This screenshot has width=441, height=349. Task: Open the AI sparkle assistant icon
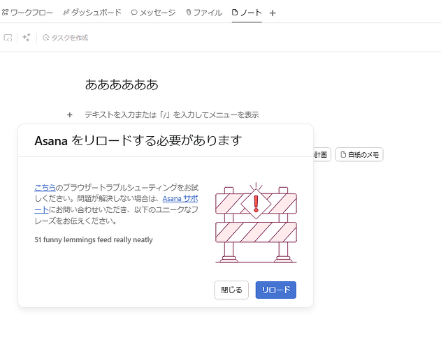point(27,38)
